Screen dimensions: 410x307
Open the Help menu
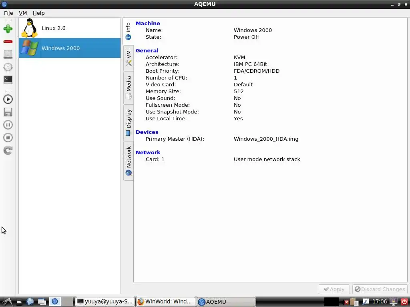click(x=39, y=13)
